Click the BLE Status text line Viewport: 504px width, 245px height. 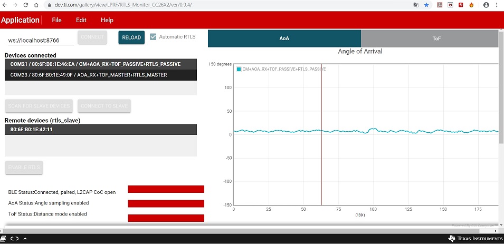click(x=62, y=192)
